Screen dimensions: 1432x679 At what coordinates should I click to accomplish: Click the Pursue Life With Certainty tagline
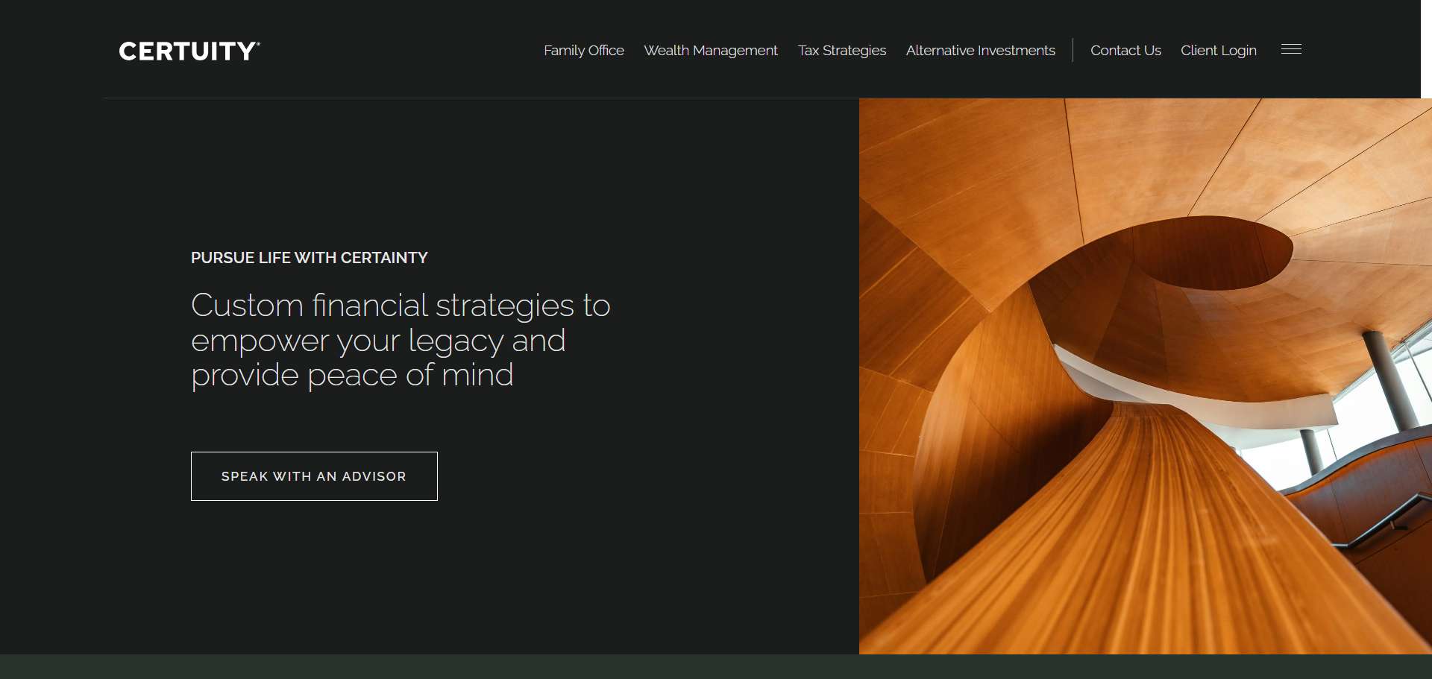pyautogui.click(x=310, y=258)
